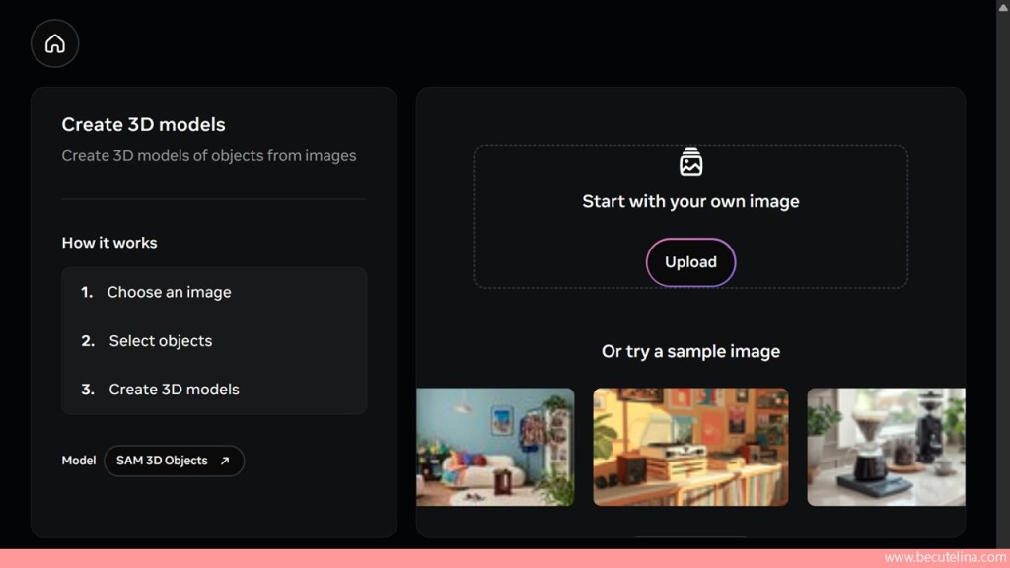
Task: Click the 'Start with your own image' text
Action: point(690,201)
